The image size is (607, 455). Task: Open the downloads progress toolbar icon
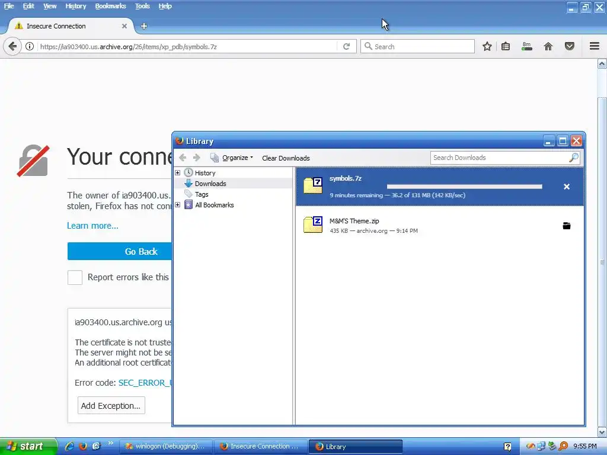point(527,47)
